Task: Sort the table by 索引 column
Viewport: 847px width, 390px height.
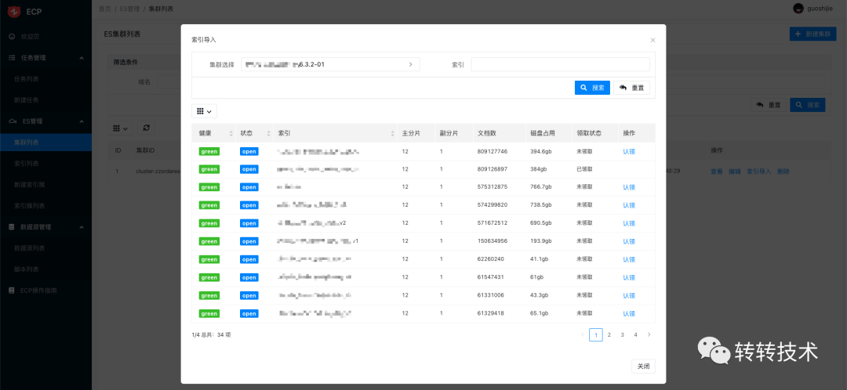Action: click(393, 133)
